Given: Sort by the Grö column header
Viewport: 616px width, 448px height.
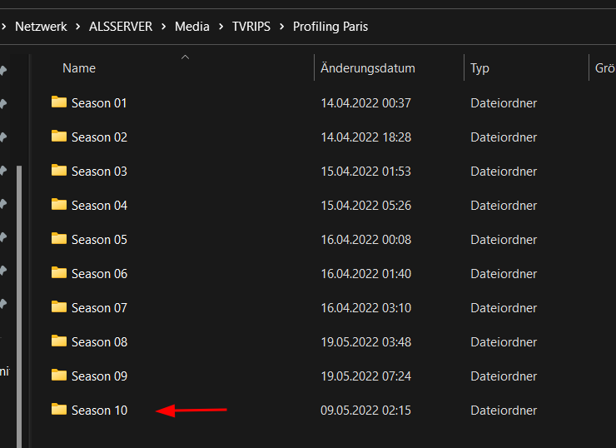Looking at the screenshot, I should (605, 68).
